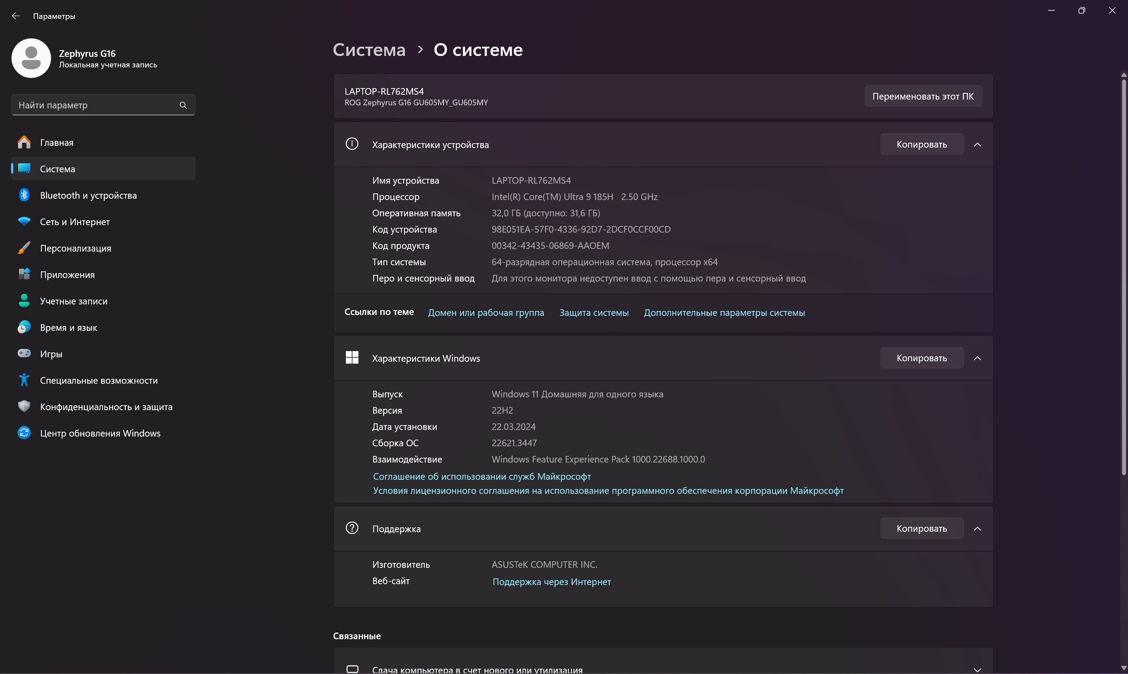
Task: Click processor value Intel(R) Core(TM) Ultra 9 185H
Action: 575,196
